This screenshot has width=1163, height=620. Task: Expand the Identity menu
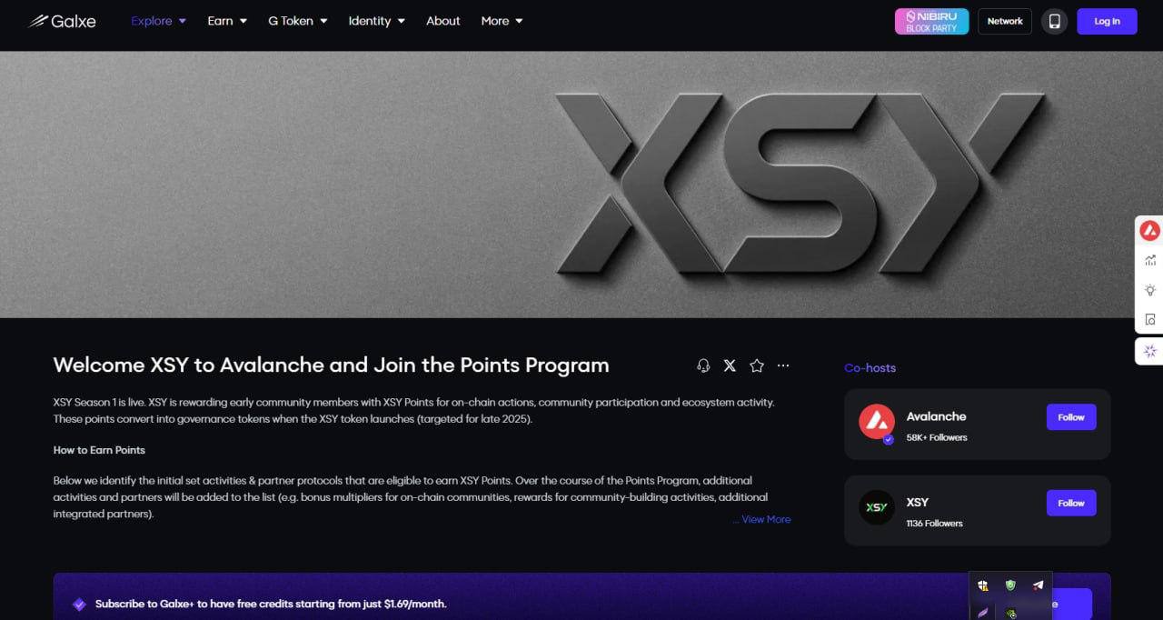click(377, 21)
